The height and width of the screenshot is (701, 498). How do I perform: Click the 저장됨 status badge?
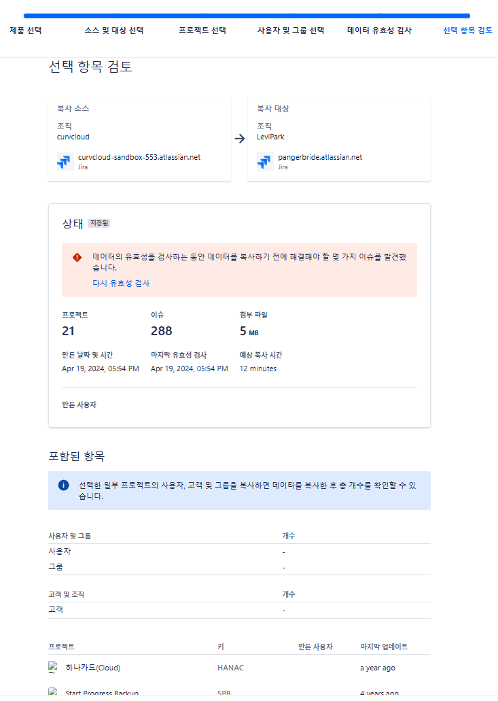(99, 222)
